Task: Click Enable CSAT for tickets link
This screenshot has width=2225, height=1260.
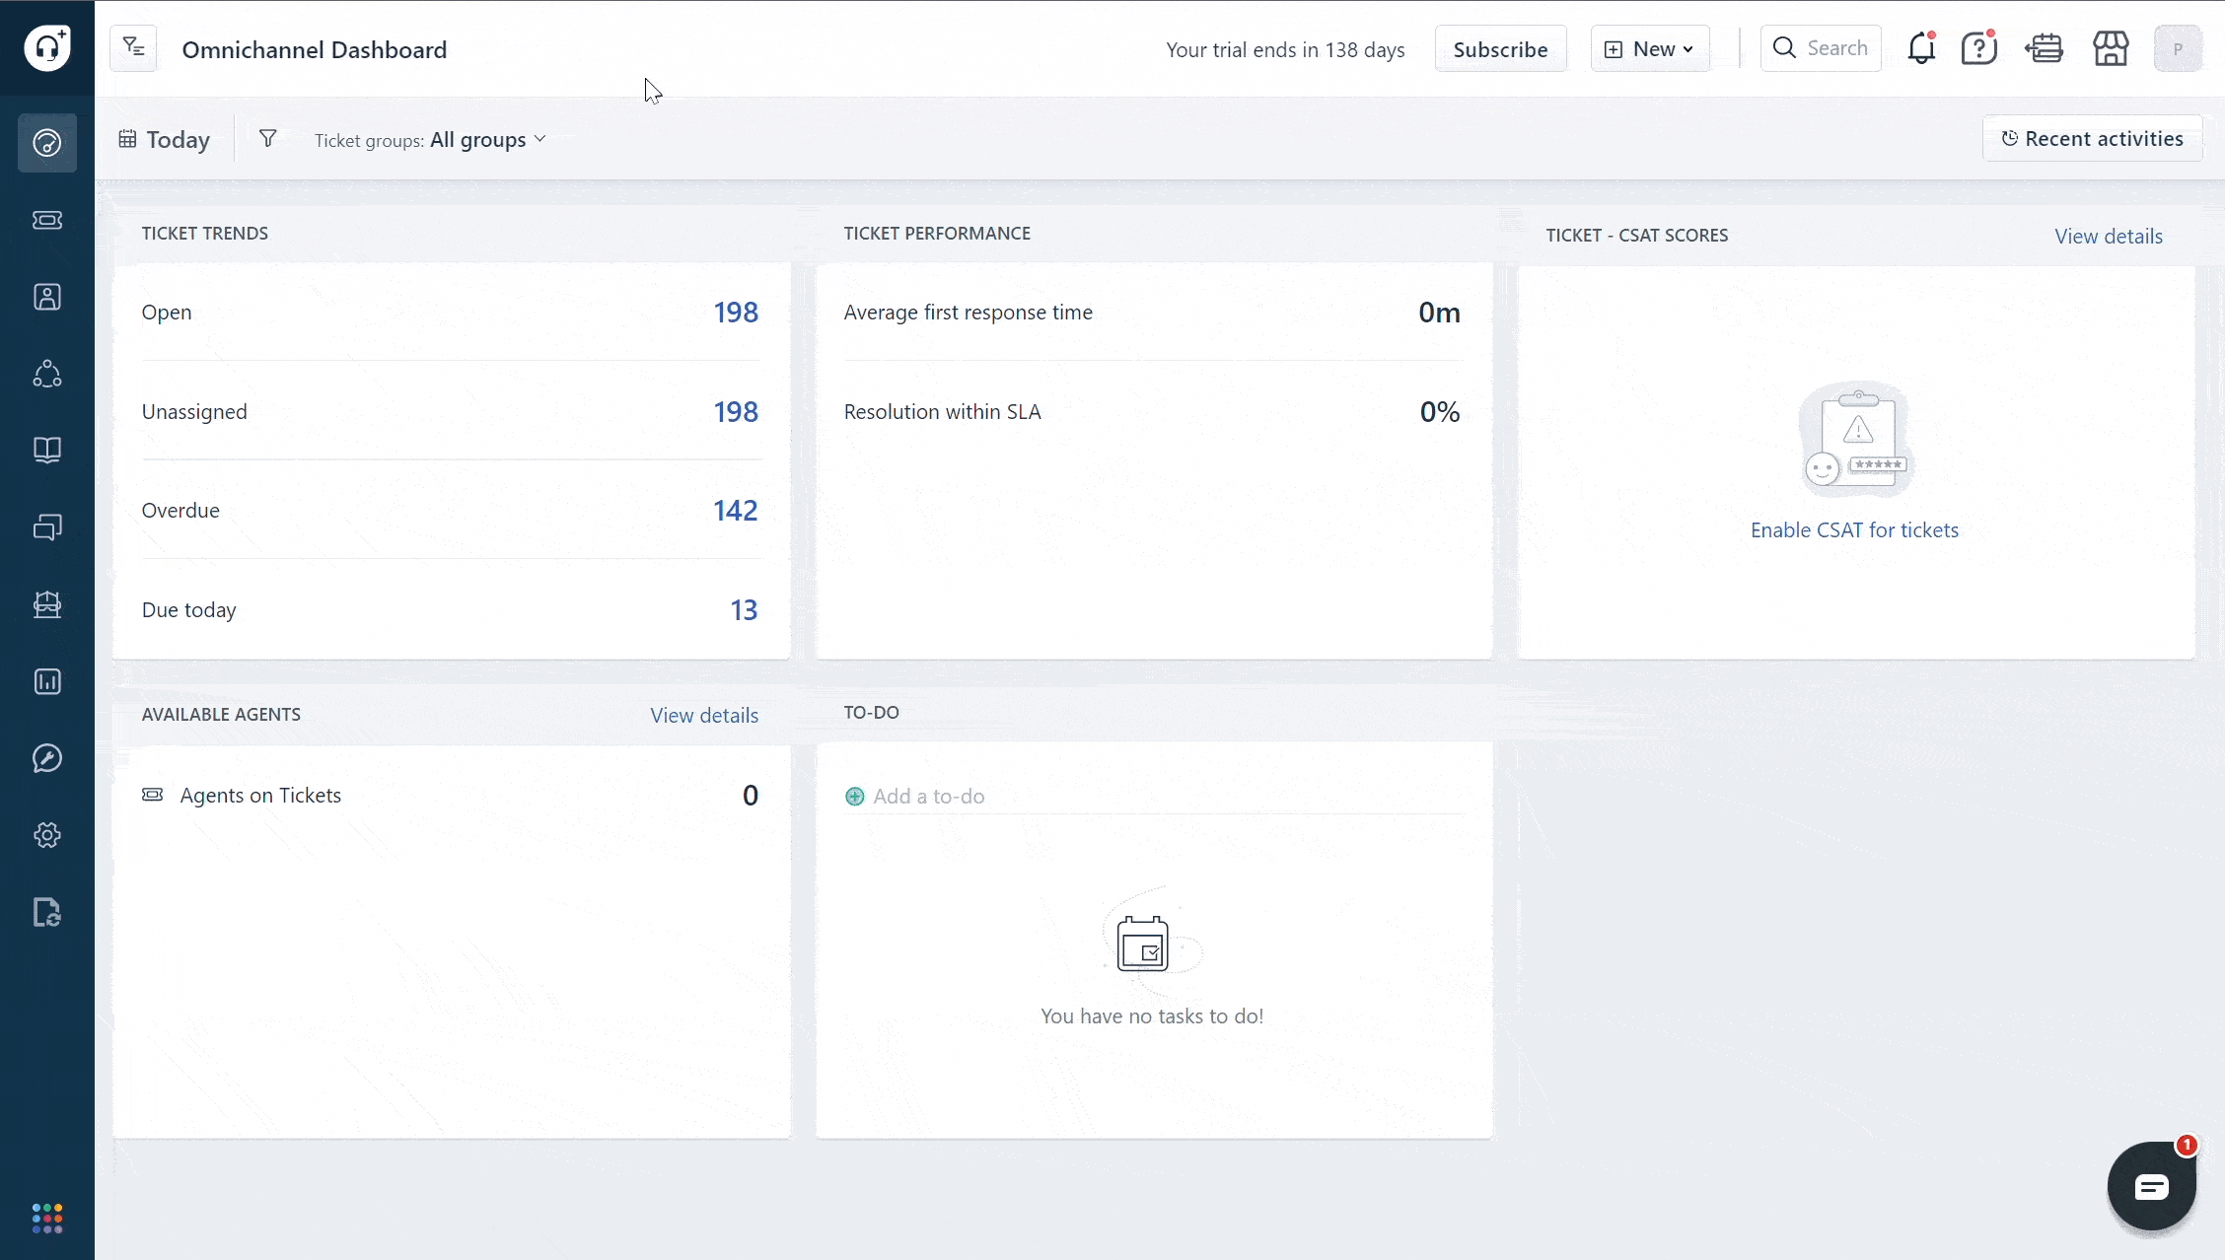Action: click(x=1854, y=530)
